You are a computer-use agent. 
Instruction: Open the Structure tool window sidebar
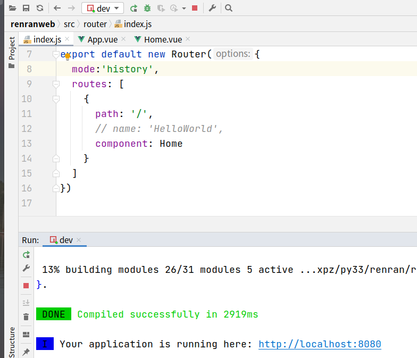tap(12, 343)
